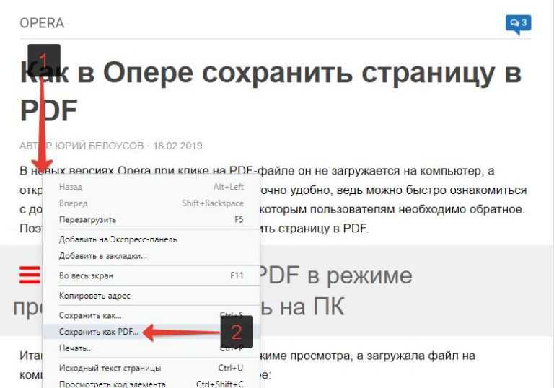Viewport: 554px width, 388px height.
Task: Select Исходный текст страницы entry
Action: (x=151, y=368)
